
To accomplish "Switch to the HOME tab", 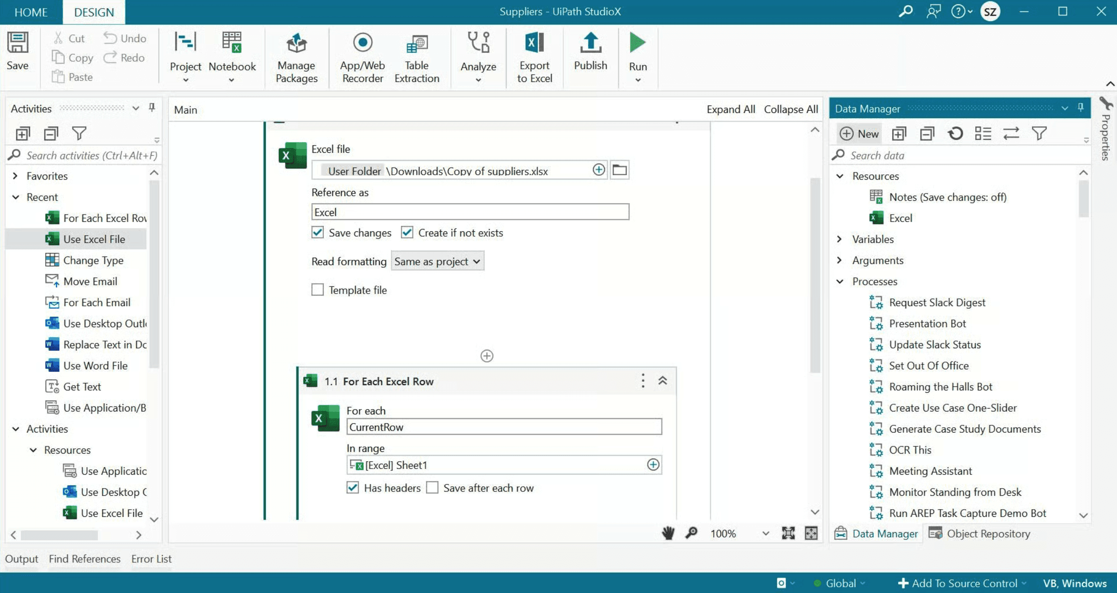I will pyautogui.click(x=31, y=12).
